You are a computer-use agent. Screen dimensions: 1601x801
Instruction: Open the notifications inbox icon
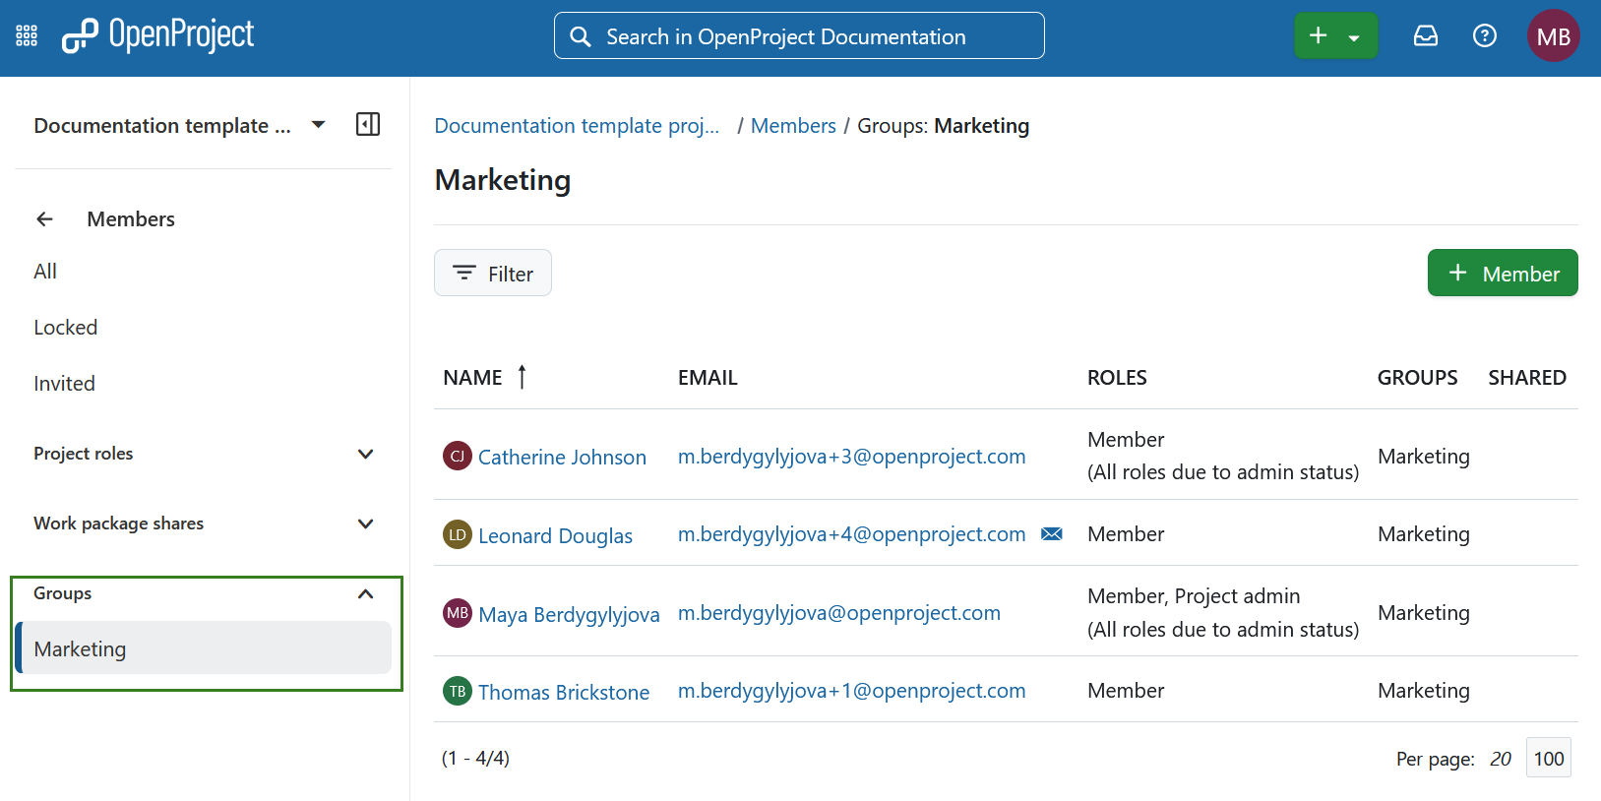click(1426, 36)
